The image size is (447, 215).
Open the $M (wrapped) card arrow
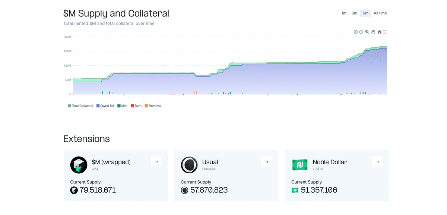(x=156, y=162)
